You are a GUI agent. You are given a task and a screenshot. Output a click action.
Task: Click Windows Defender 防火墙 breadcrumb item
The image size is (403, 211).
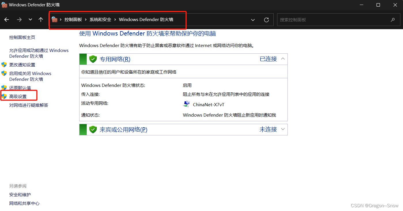click(x=146, y=20)
